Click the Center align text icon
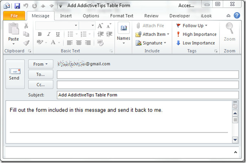 (x=79, y=42)
